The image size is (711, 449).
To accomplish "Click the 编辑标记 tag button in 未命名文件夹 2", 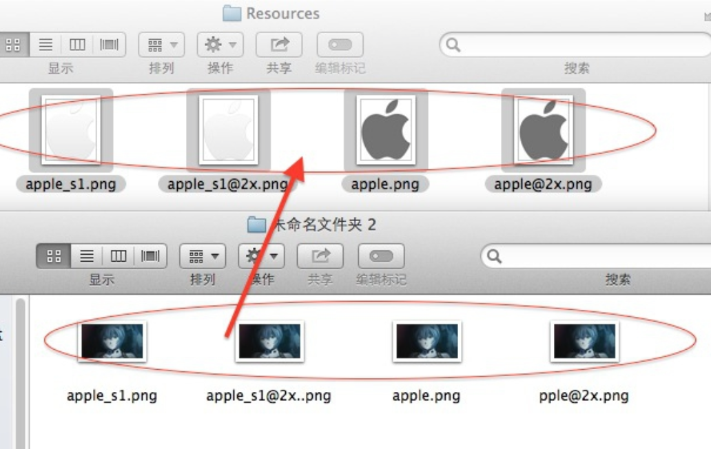I will pyautogui.click(x=382, y=256).
